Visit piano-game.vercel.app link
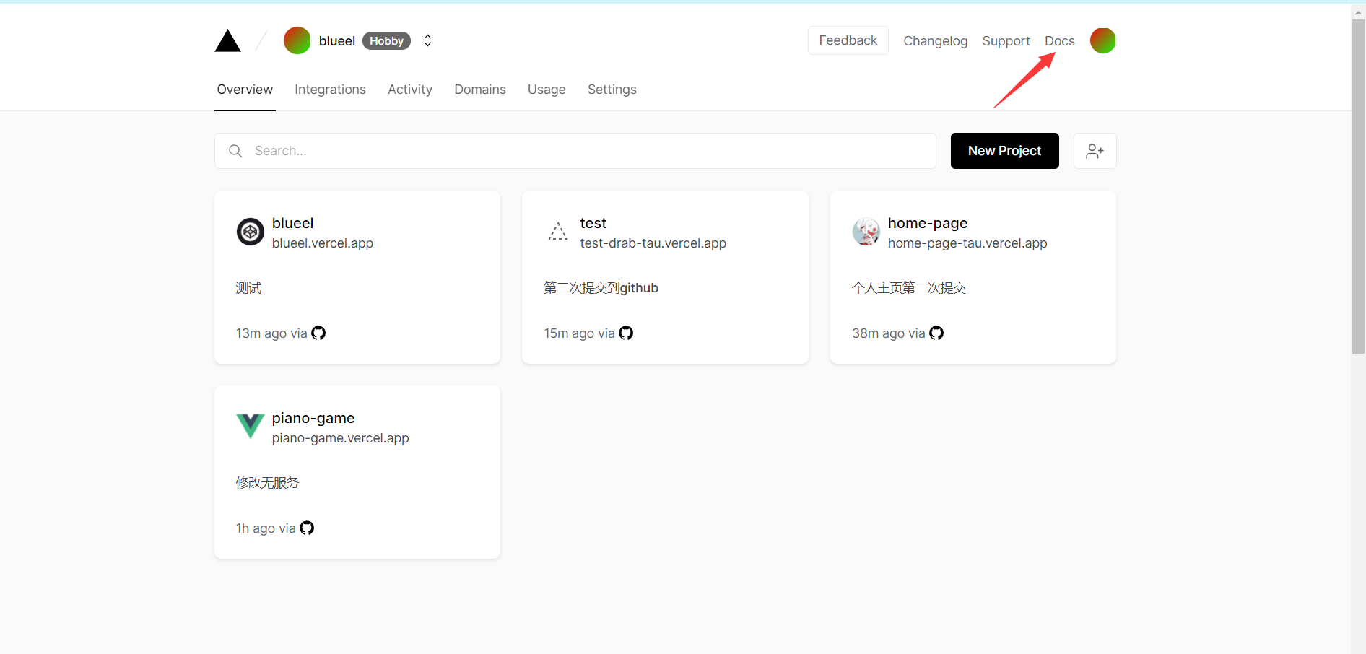Screen dimensions: 1366x654 pos(341,438)
